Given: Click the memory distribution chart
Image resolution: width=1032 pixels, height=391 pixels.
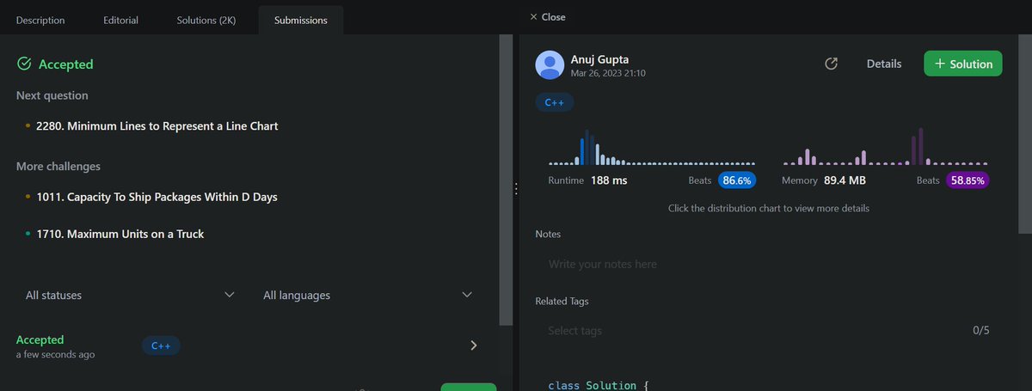Looking at the screenshot, I should pos(885,146).
